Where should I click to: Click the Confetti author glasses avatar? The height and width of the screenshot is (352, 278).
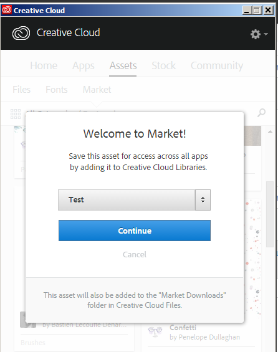155,332
